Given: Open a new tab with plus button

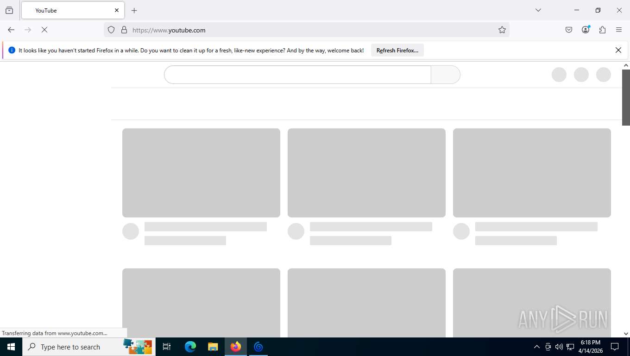Looking at the screenshot, I should coord(134,10).
